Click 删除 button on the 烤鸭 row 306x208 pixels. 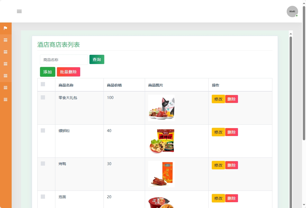point(231,165)
